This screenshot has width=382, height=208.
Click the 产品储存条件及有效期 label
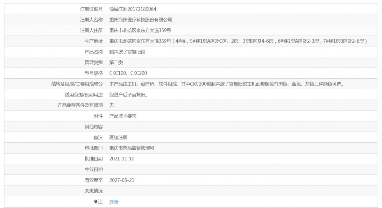(x=80, y=105)
